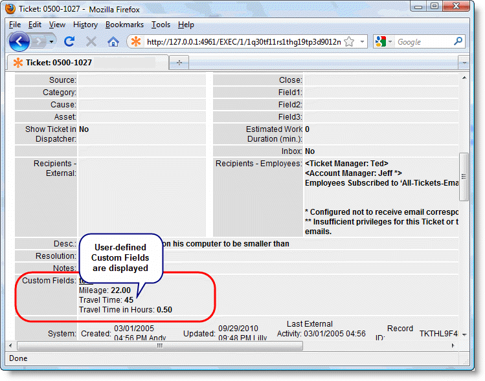
Task: Click the browser Back arrow button
Action: pyautogui.click(x=19, y=41)
